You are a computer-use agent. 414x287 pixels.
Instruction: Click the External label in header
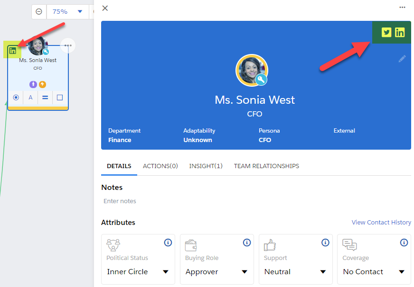pyautogui.click(x=344, y=131)
